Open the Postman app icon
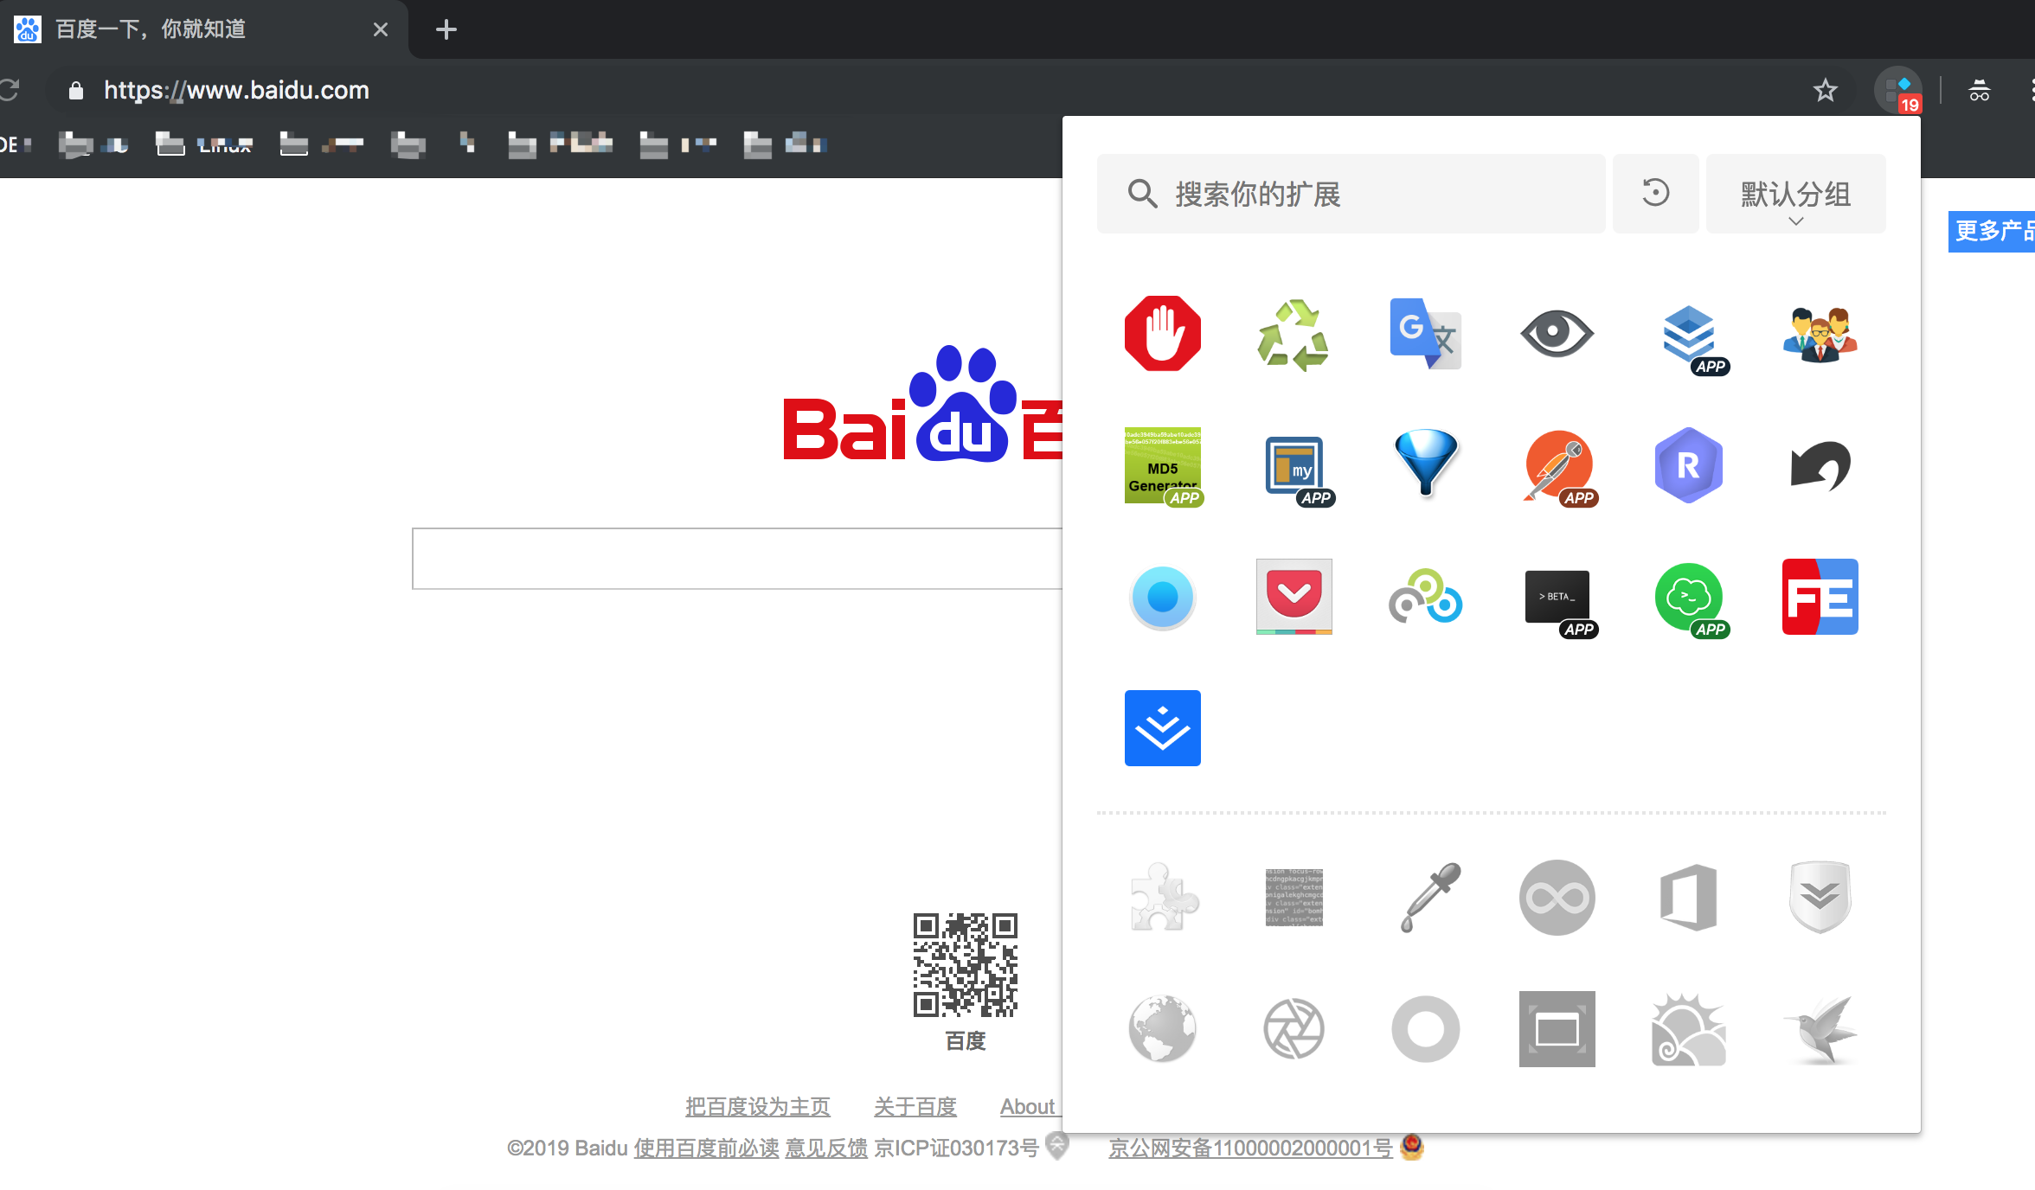 [x=1559, y=467]
